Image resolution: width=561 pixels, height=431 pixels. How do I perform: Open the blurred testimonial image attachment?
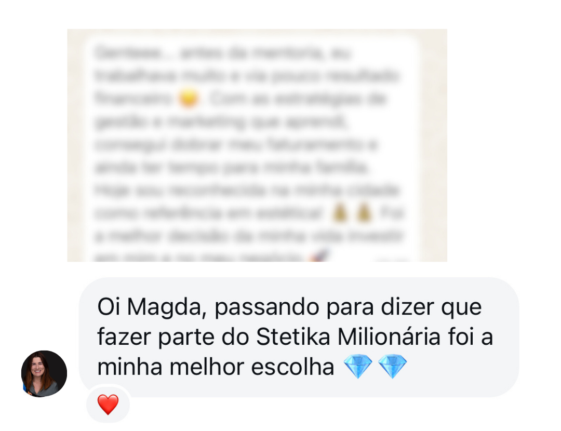[257, 145]
